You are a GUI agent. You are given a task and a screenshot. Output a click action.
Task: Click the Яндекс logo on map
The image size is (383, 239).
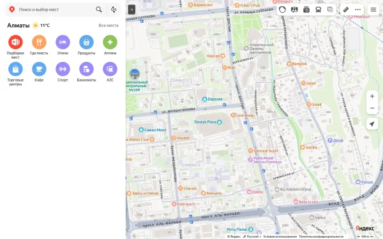(364, 228)
